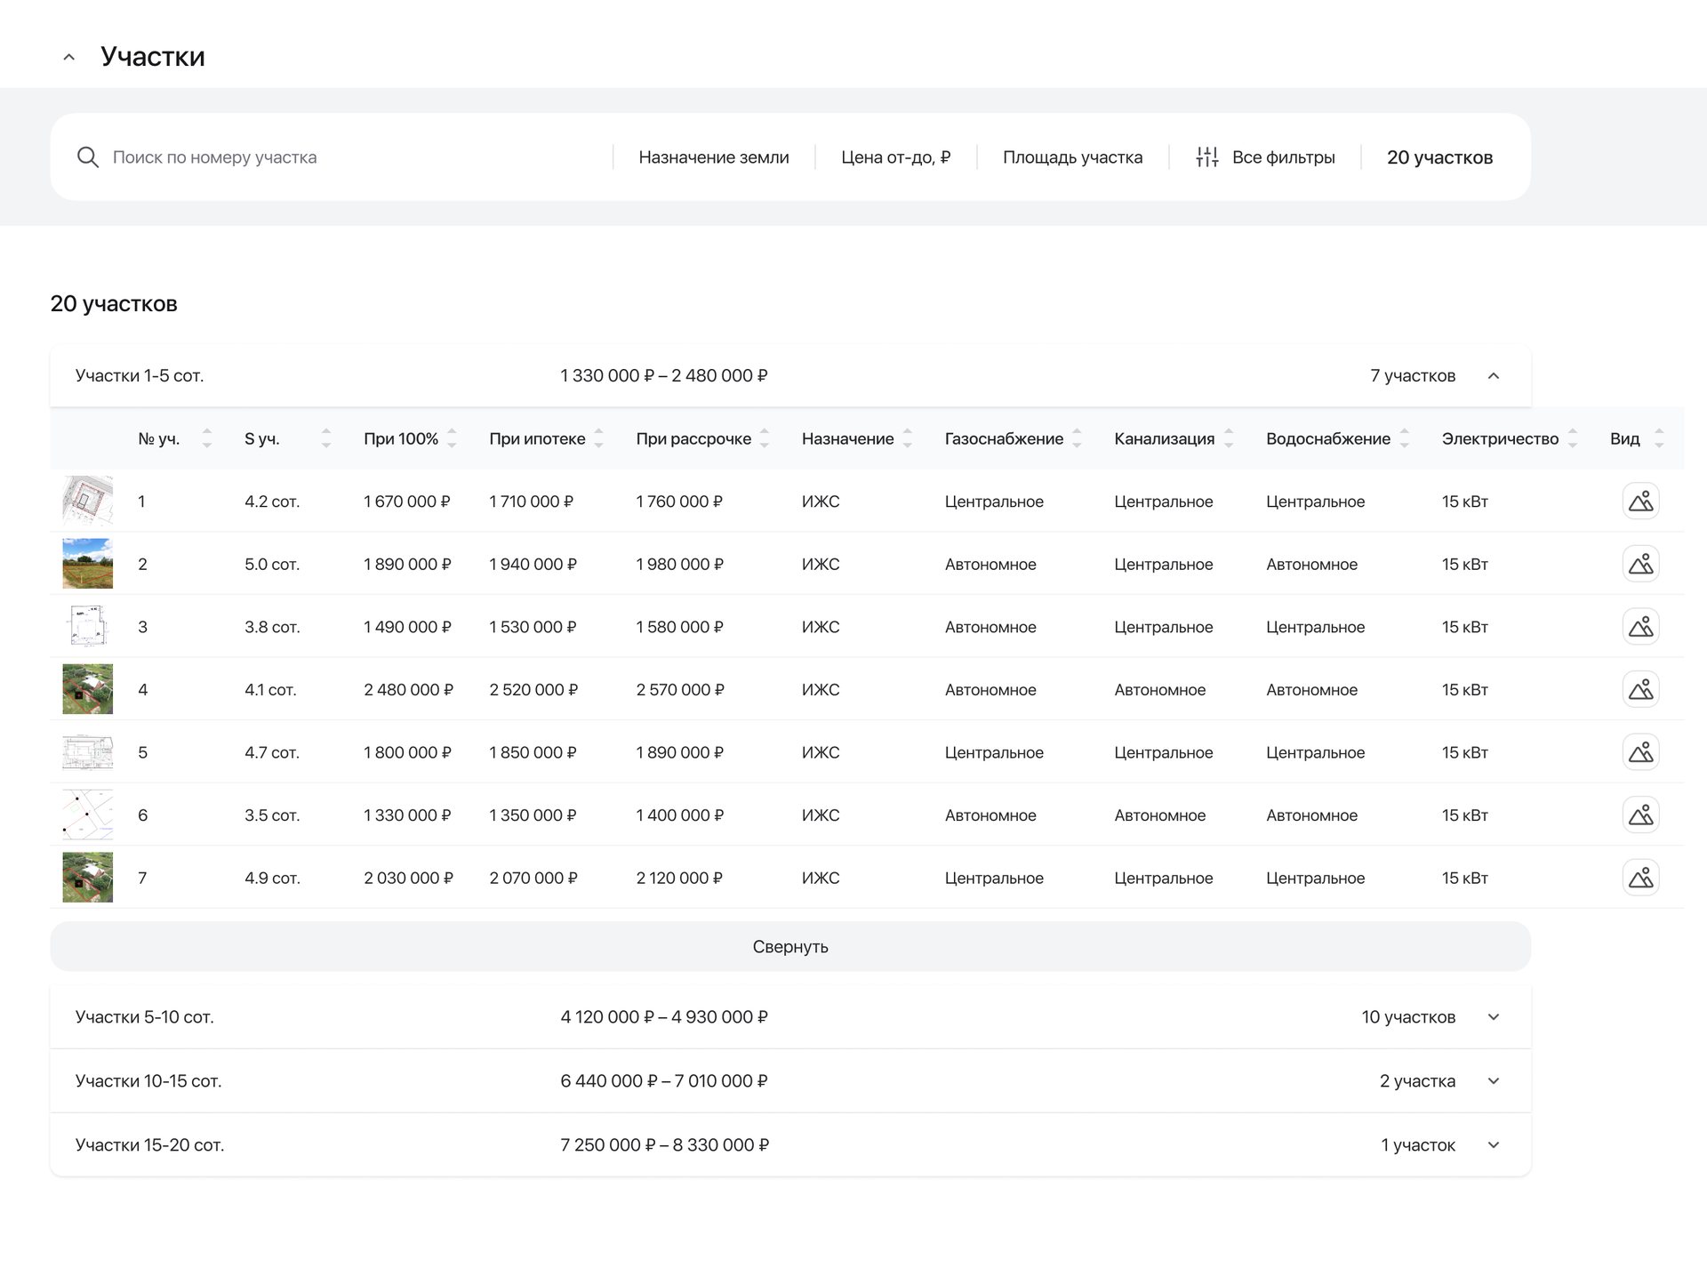Select mortgage price 1 530 000 ₽
The image size is (1707, 1284).
point(533,627)
